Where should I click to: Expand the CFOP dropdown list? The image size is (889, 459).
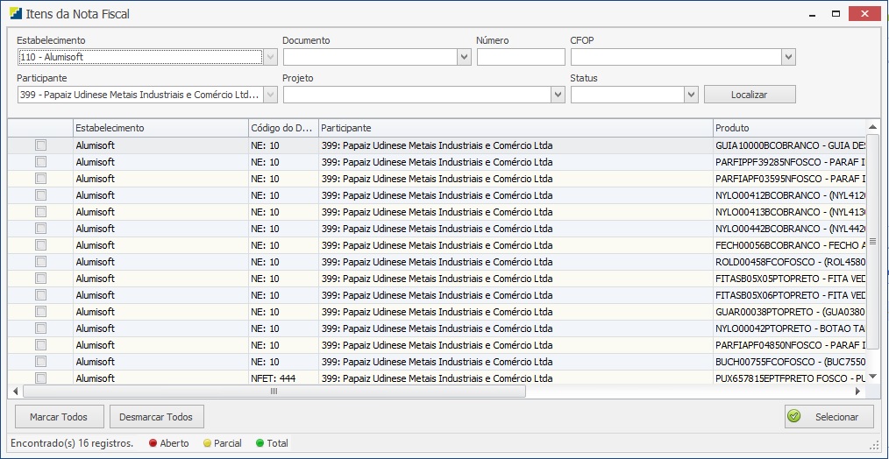point(788,57)
